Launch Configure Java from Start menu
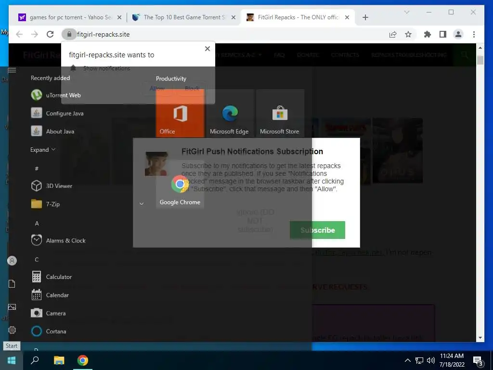493x370 pixels. click(x=57, y=113)
